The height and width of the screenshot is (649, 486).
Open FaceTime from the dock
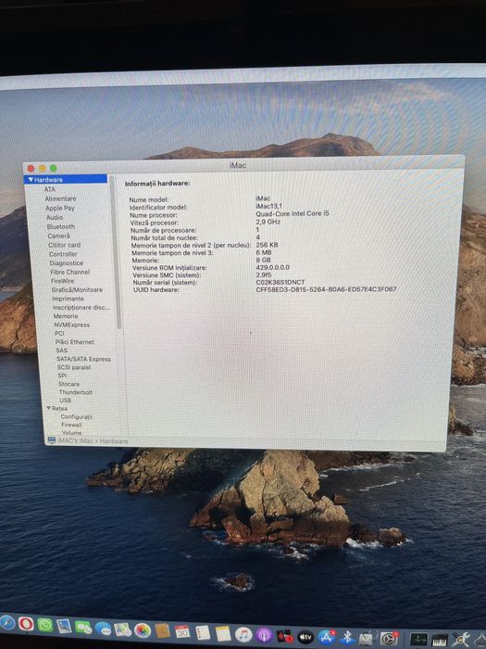83,628
